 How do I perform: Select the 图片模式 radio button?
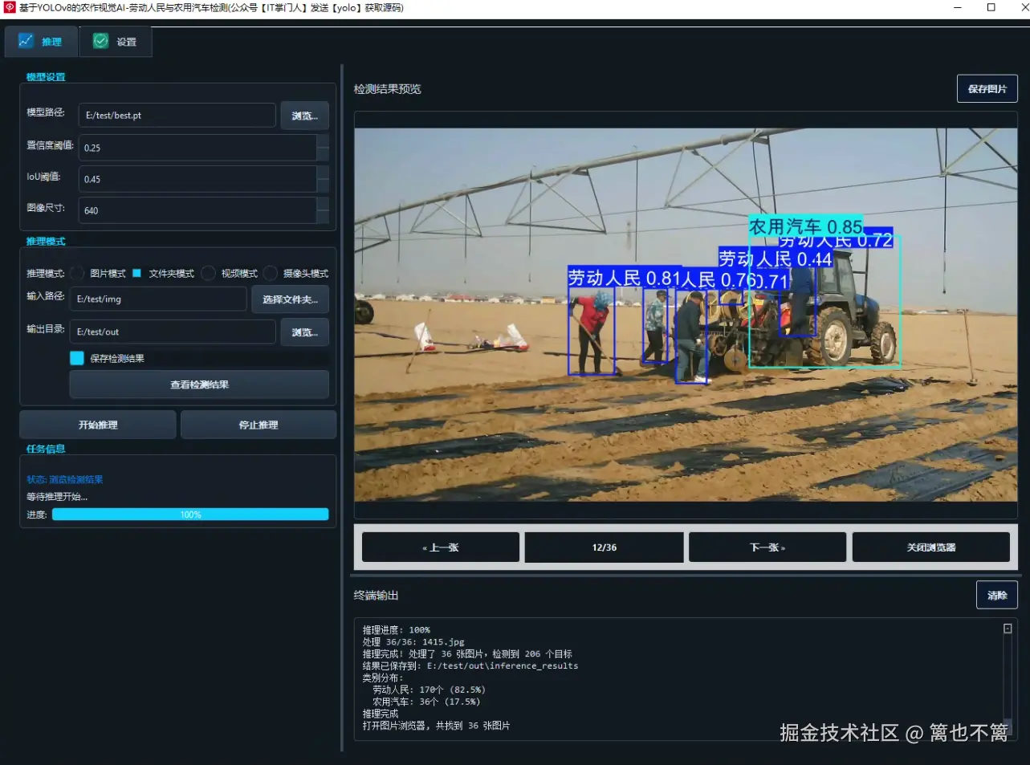(77, 273)
